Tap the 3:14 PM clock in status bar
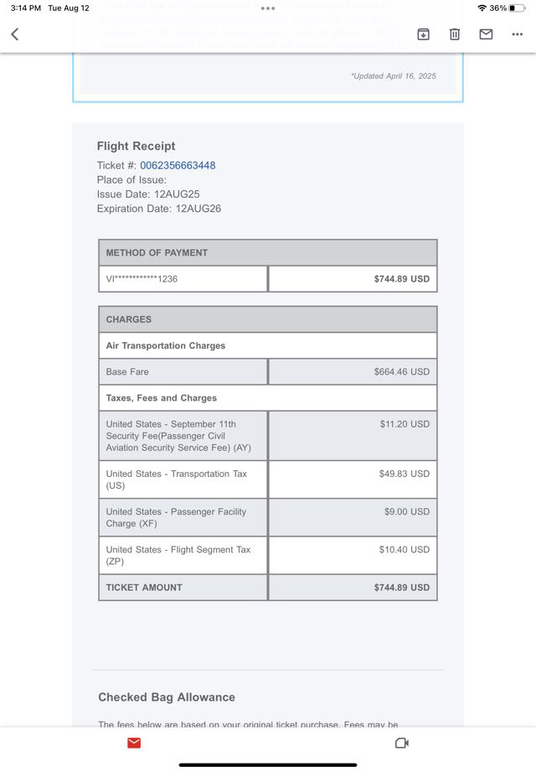This screenshot has width=536, height=772. coord(26,8)
